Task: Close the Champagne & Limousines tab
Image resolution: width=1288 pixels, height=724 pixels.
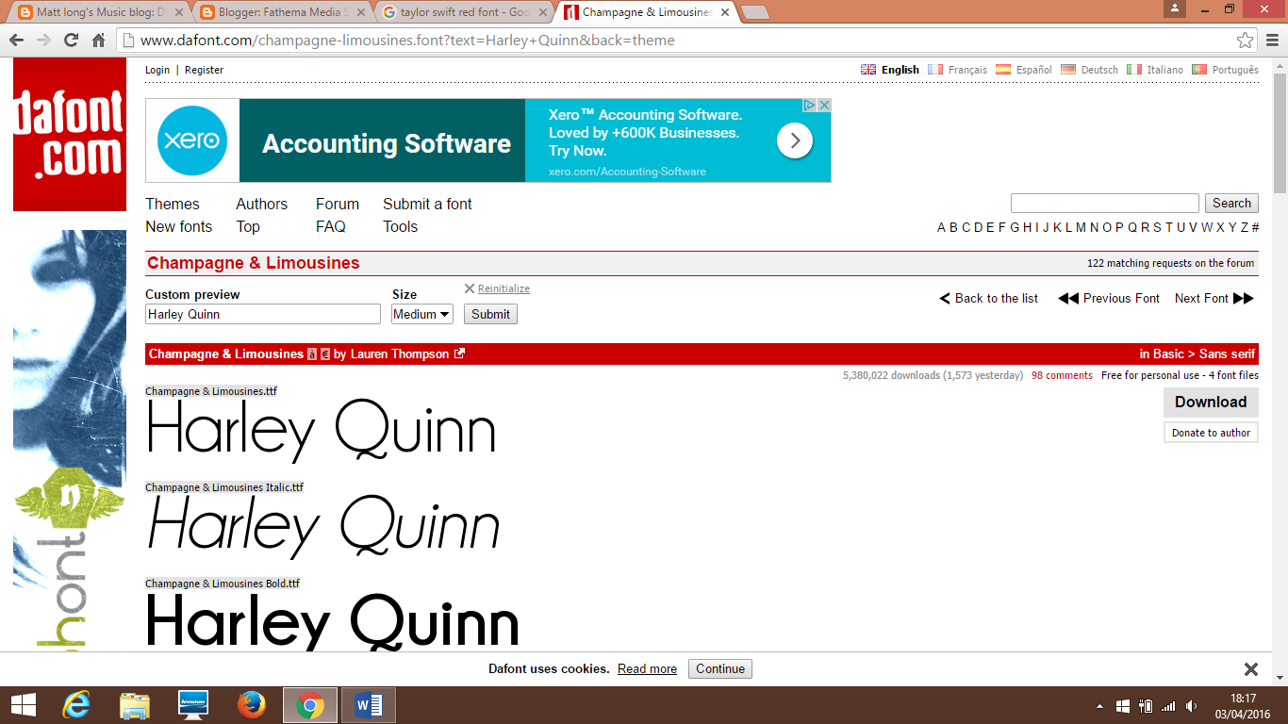Action: (726, 12)
